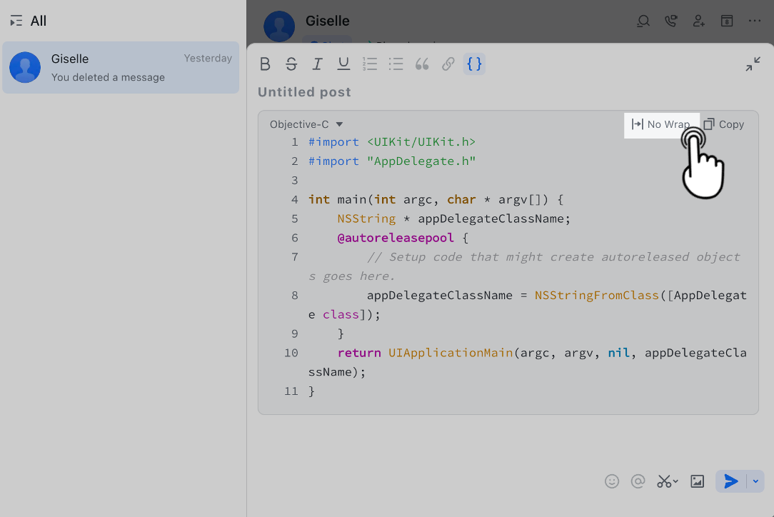Toggle No Wrap for the code block
This screenshot has height=517, width=774.
point(661,124)
